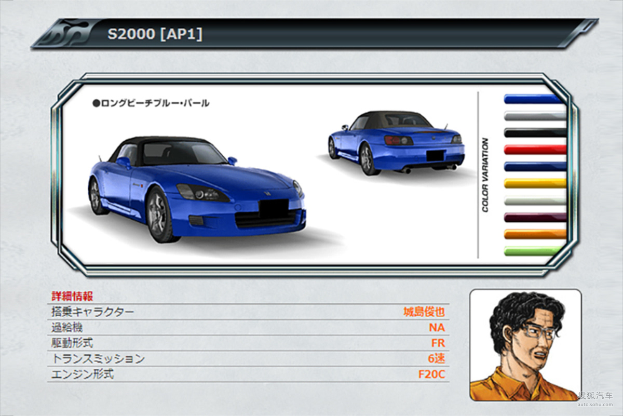623x416 pixels.
Task: Choose the yellow color variation
Action: click(x=534, y=183)
